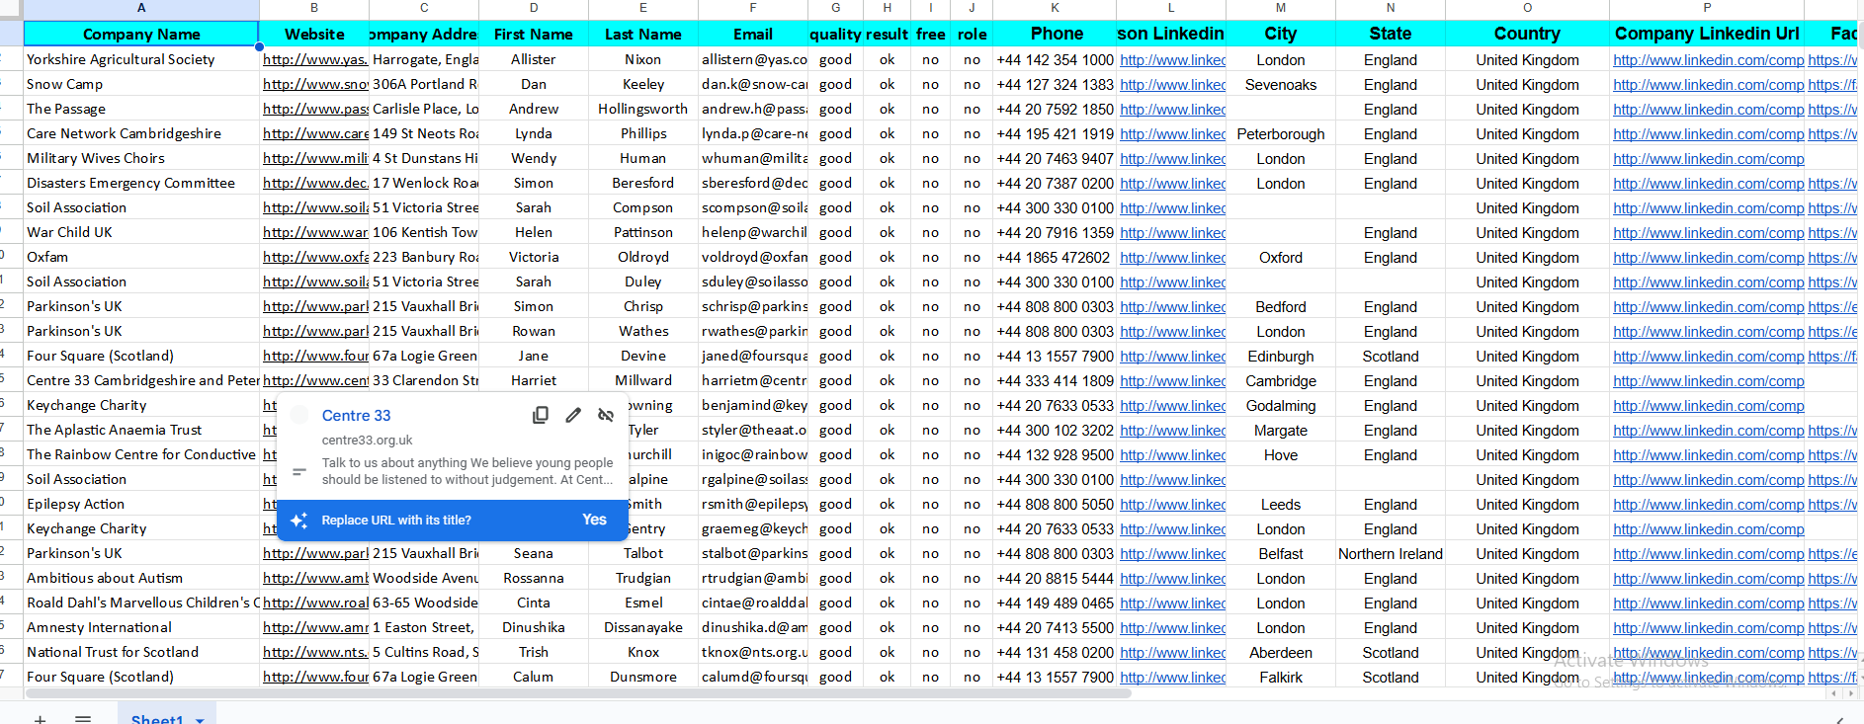Select column B header
The image size is (1864, 724).
click(x=314, y=8)
